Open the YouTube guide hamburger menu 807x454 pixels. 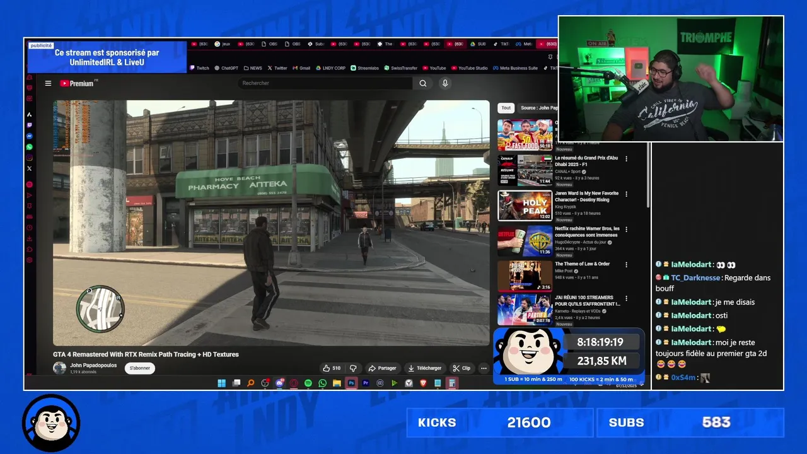click(x=48, y=83)
